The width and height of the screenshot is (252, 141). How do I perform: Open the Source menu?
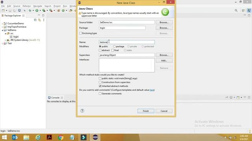pyautogui.click(x=17, y=6)
